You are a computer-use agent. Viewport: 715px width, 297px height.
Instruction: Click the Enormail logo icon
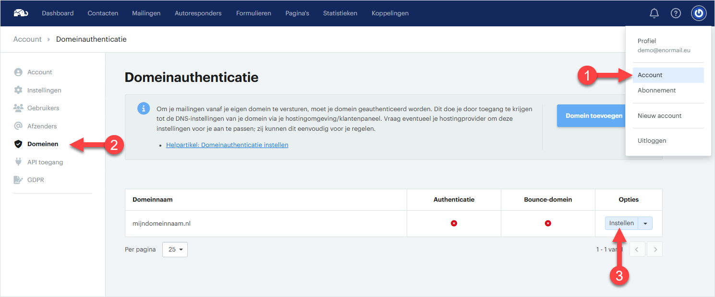21,13
